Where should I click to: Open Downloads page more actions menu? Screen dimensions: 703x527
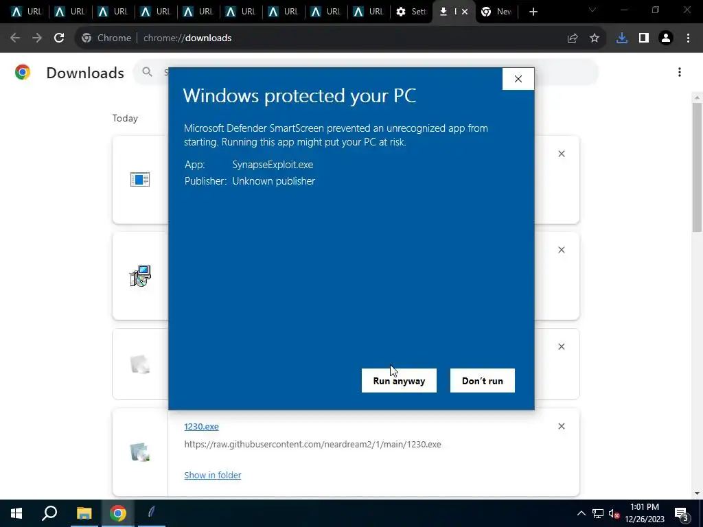pos(680,72)
